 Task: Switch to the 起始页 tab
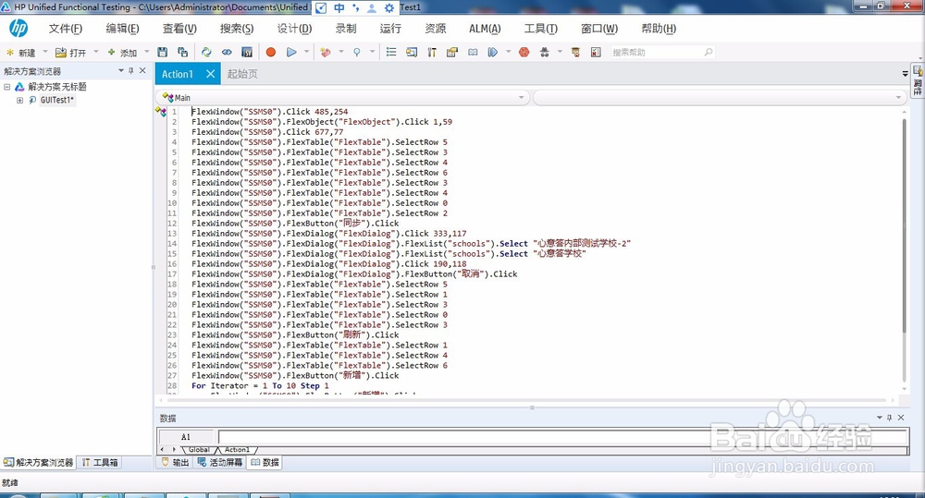tap(242, 74)
